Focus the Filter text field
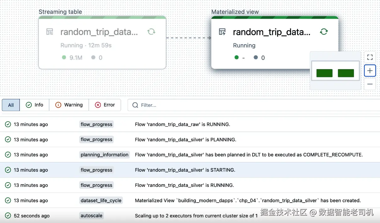380x223 pixels. [254, 105]
